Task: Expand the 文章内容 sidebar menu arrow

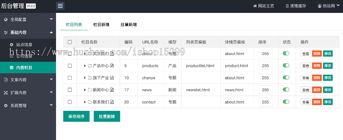Action: click(51, 79)
